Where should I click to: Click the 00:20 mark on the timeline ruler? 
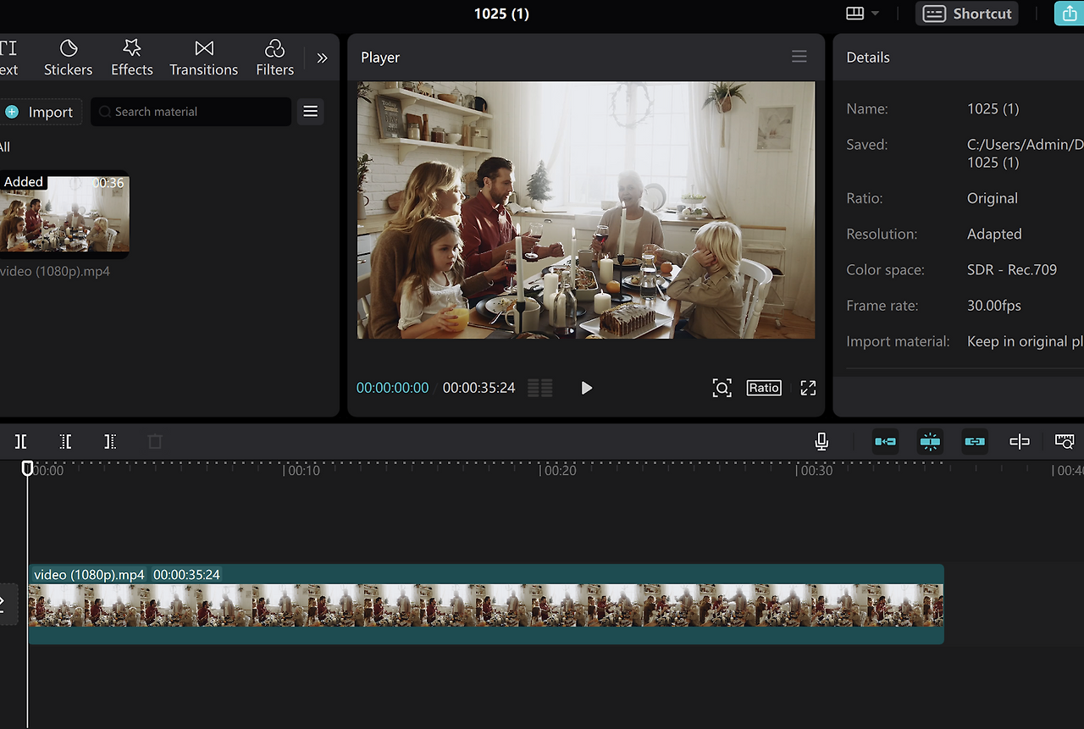click(561, 471)
